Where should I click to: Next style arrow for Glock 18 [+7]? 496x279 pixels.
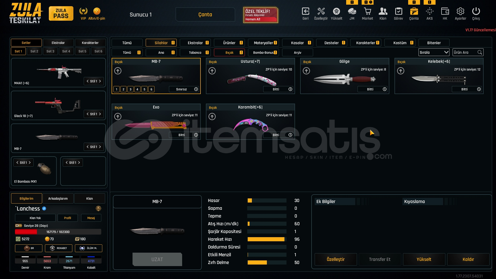click(100, 114)
